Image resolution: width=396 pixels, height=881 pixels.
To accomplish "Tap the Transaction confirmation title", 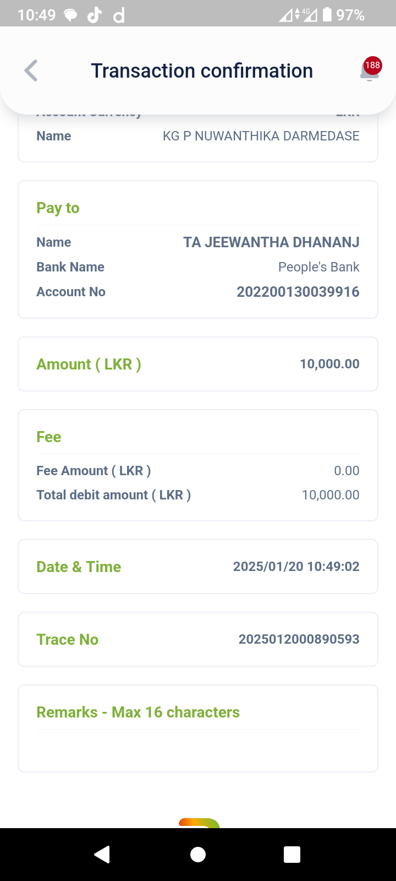I will click(x=202, y=71).
